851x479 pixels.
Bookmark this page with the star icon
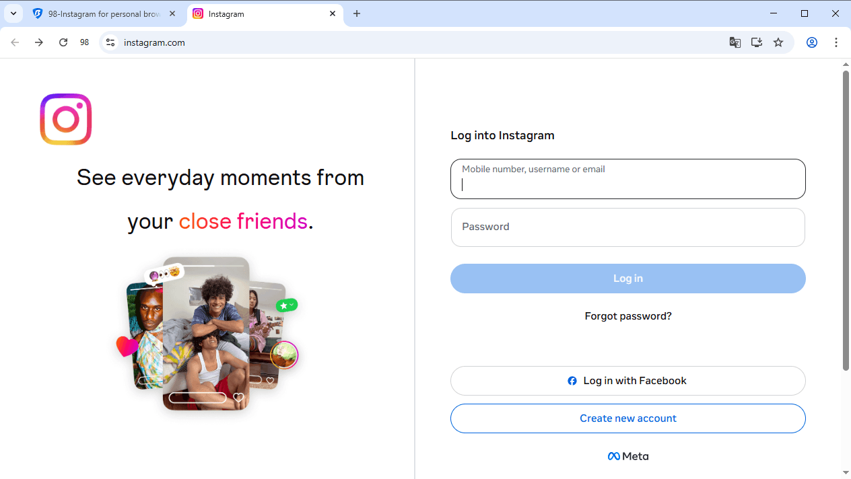778,42
